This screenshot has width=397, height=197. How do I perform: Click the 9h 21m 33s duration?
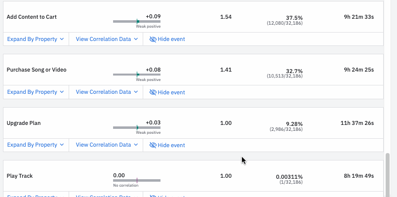pyautogui.click(x=359, y=17)
